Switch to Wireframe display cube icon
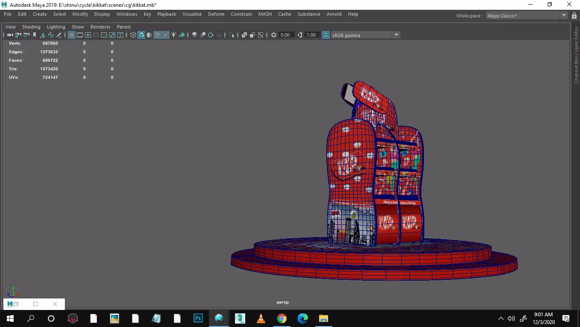The height and width of the screenshot is (327, 580). tap(133, 35)
